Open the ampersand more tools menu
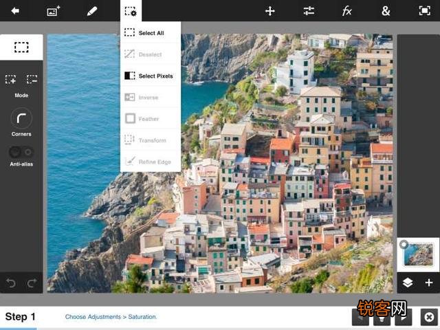Image resolution: width=440 pixels, height=330 pixels. point(386,11)
